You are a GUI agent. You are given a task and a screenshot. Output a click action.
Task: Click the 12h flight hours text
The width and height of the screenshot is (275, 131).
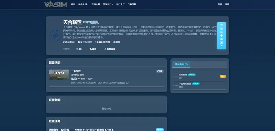[181, 78]
